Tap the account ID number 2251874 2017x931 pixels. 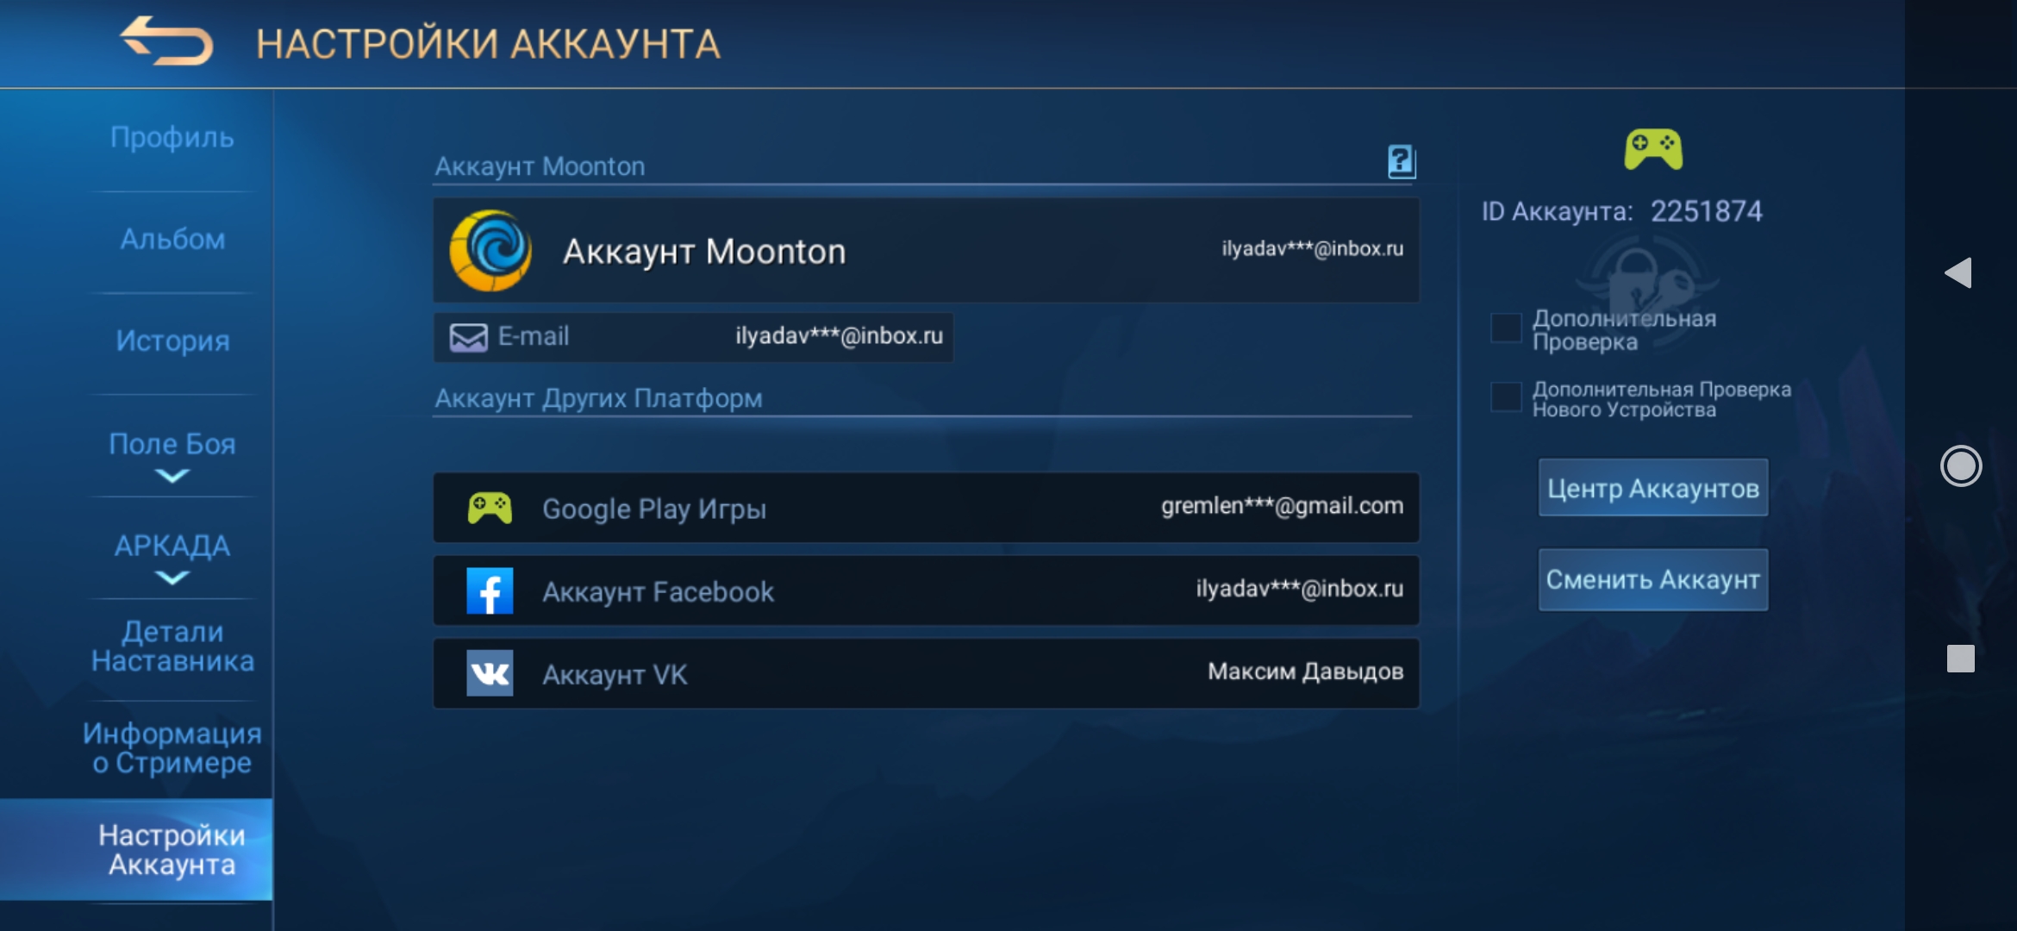pyautogui.click(x=1706, y=211)
